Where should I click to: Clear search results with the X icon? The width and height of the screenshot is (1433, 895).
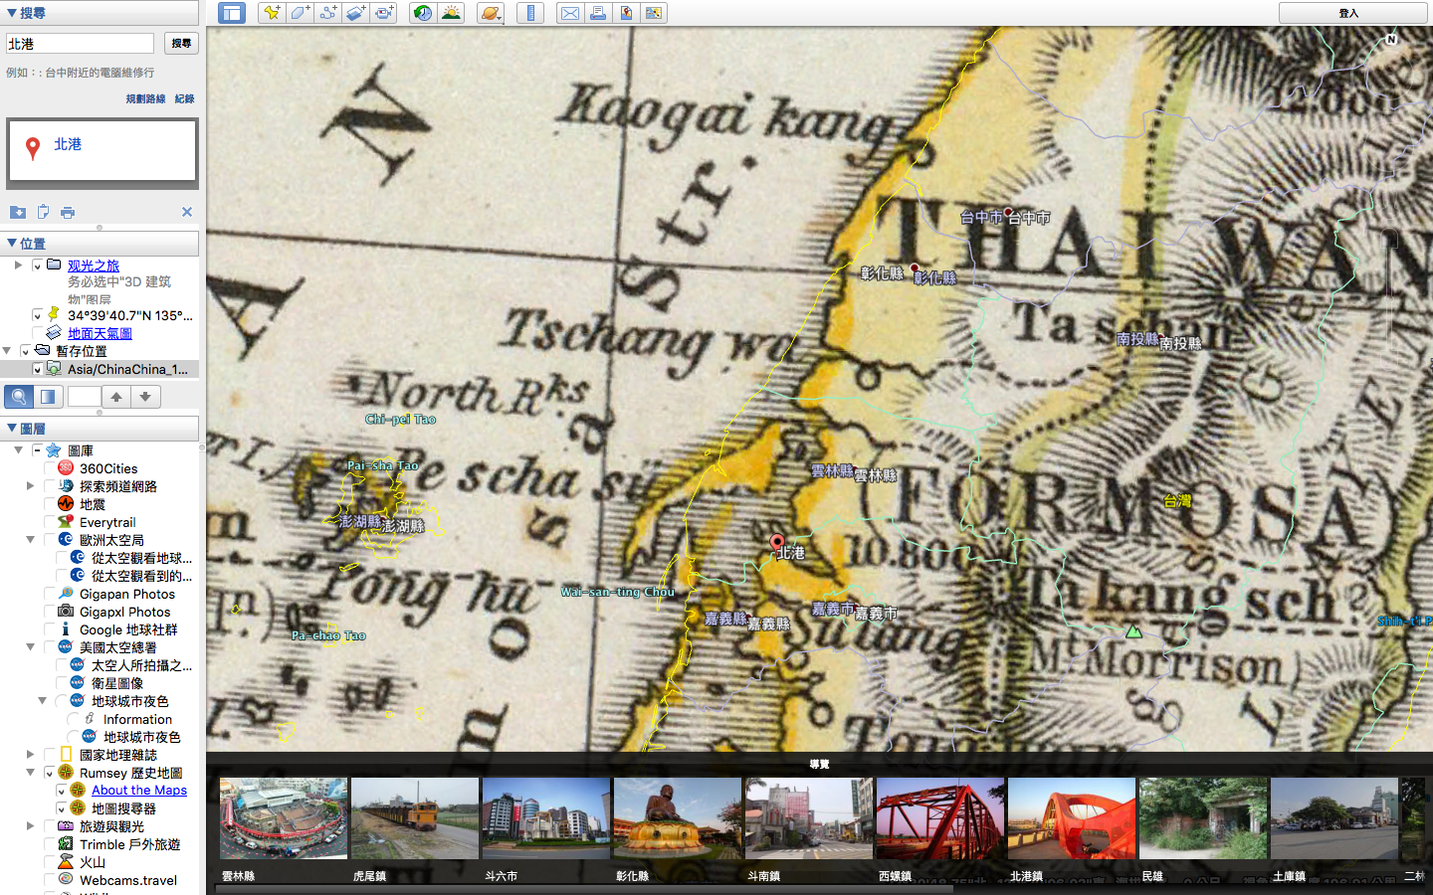pos(187,212)
